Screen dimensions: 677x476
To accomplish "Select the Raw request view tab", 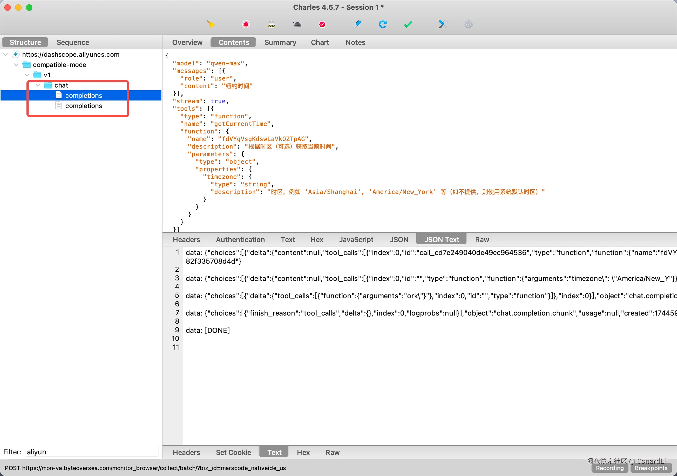I will [x=482, y=240].
